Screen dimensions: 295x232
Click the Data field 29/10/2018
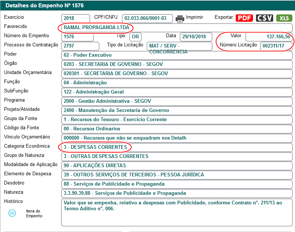click(x=196, y=37)
